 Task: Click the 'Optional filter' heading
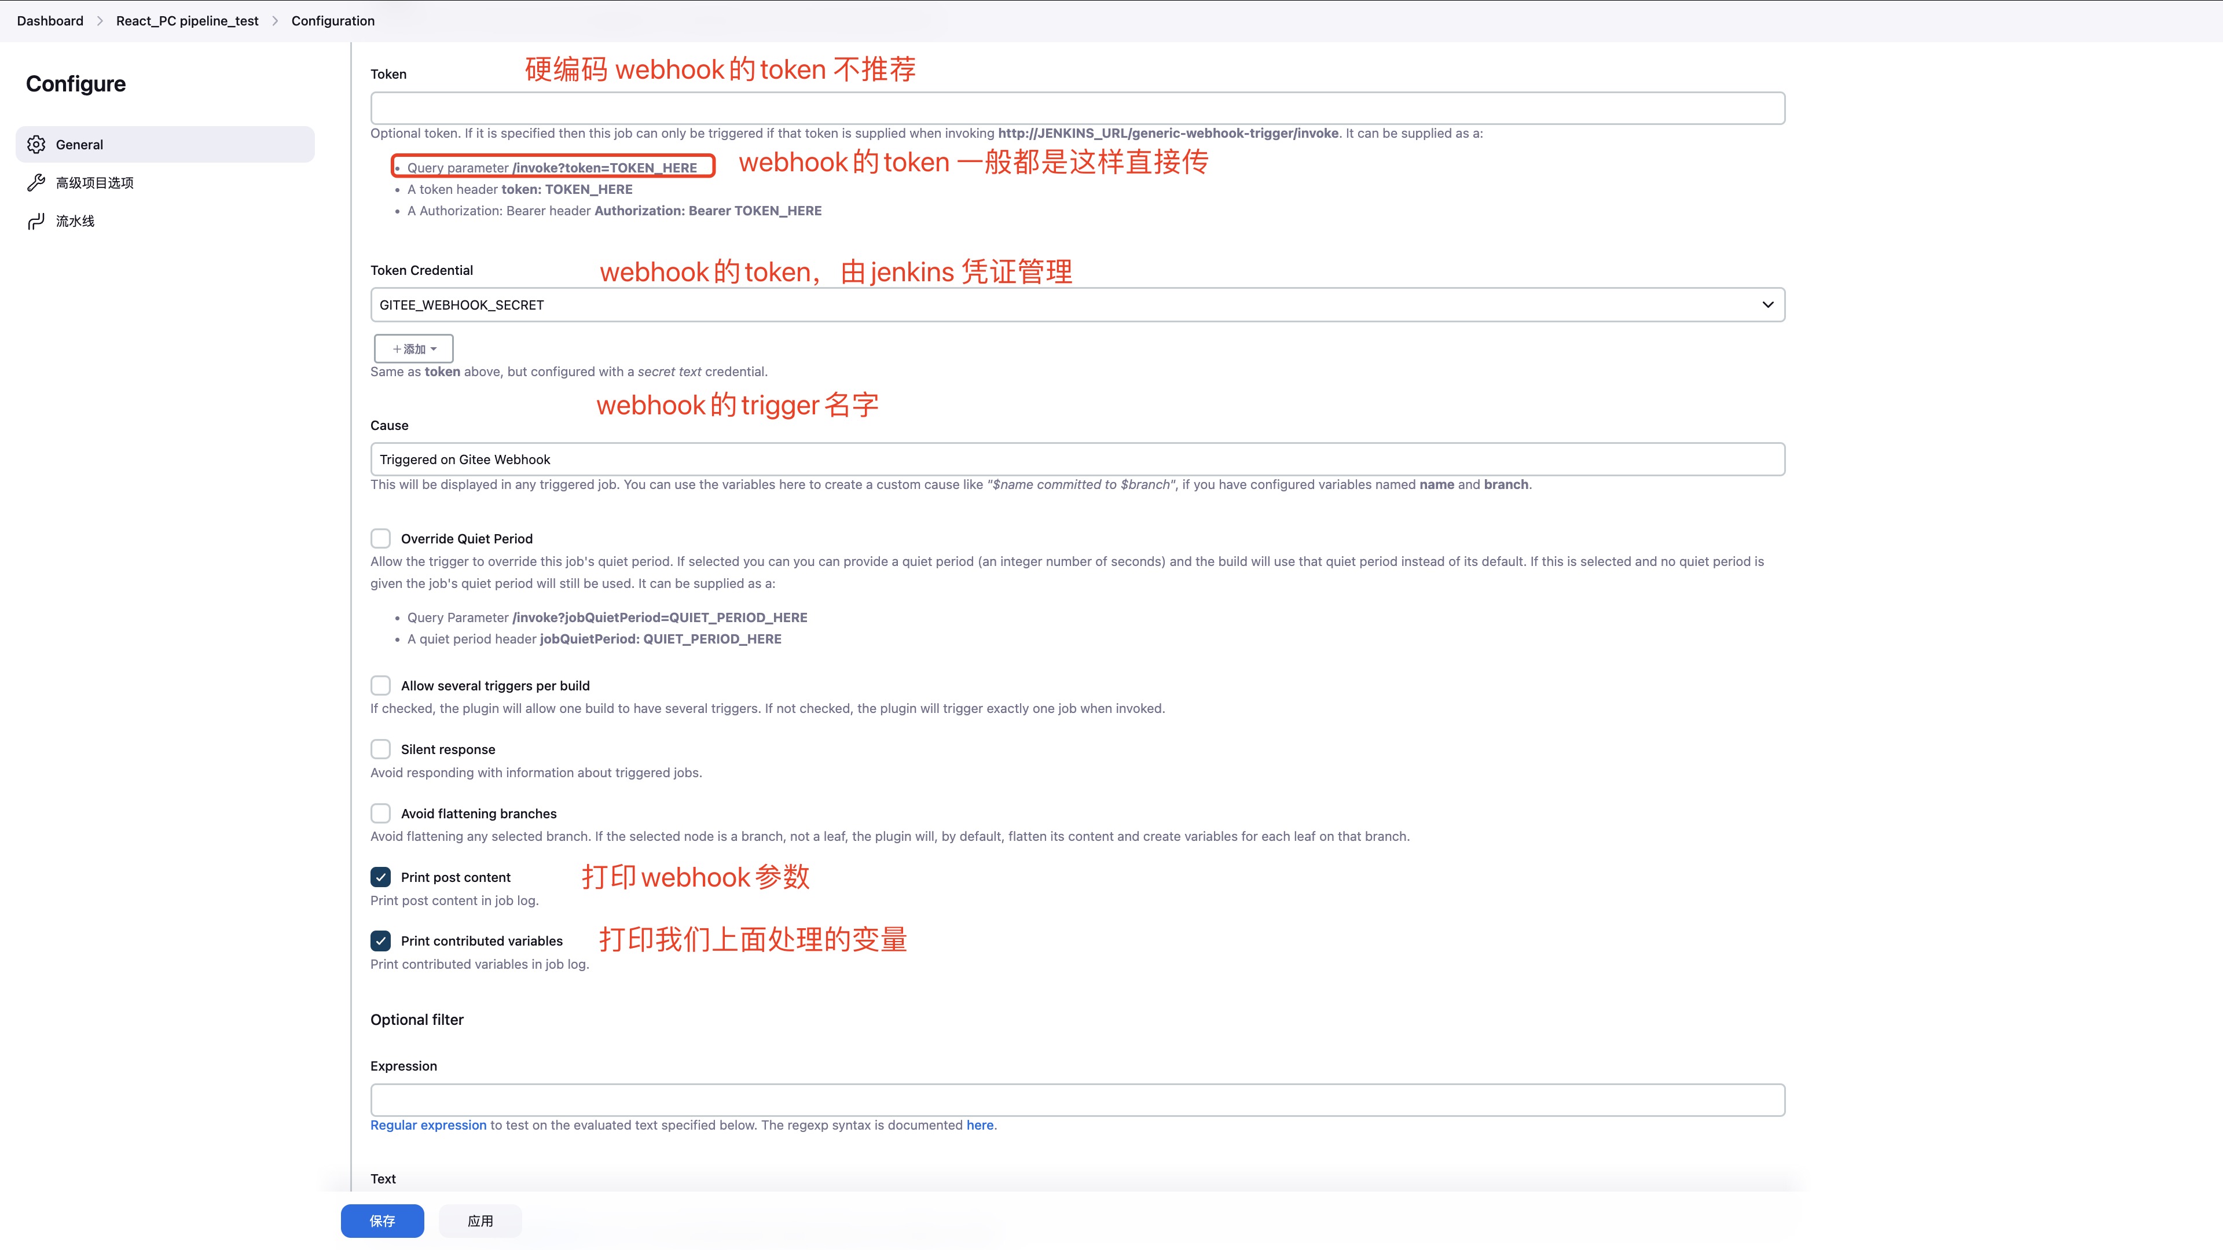tap(417, 1020)
